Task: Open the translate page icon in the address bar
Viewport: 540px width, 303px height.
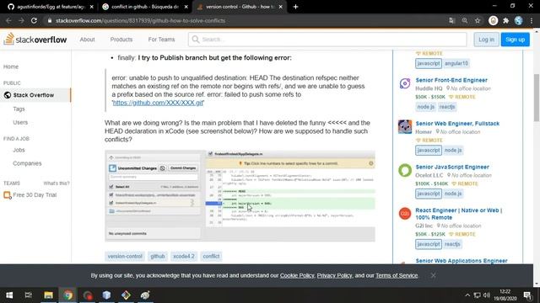Action: 452,20
